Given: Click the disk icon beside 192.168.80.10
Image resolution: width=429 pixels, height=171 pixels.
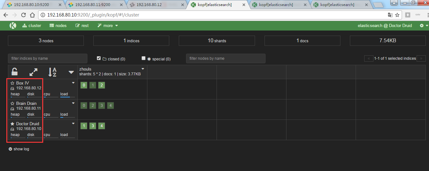Looking at the screenshot, I should (x=12, y=129).
